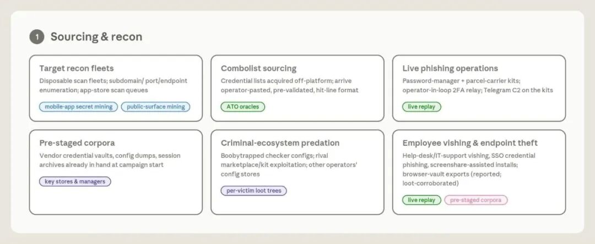
Task: Open the Target recon fleets card title
Action: point(76,69)
